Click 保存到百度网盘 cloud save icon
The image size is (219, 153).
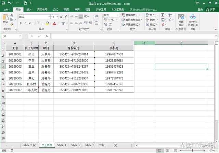pos(193,20)
